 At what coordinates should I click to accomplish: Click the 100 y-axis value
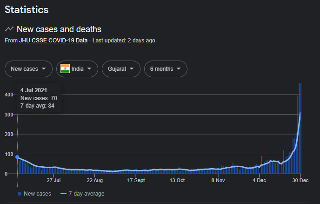coord(9,154)
